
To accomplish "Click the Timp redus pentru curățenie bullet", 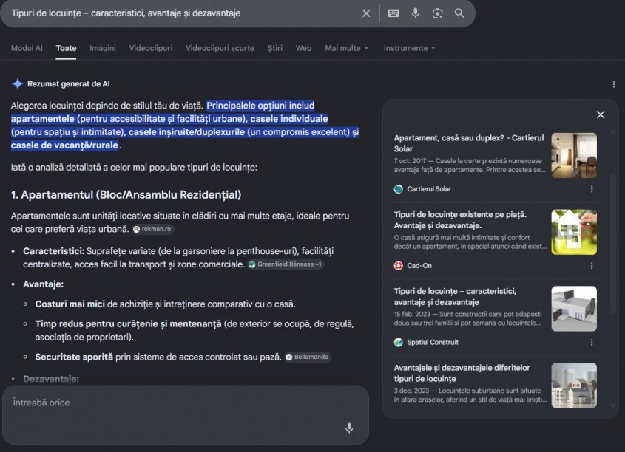I will [194, 330].
